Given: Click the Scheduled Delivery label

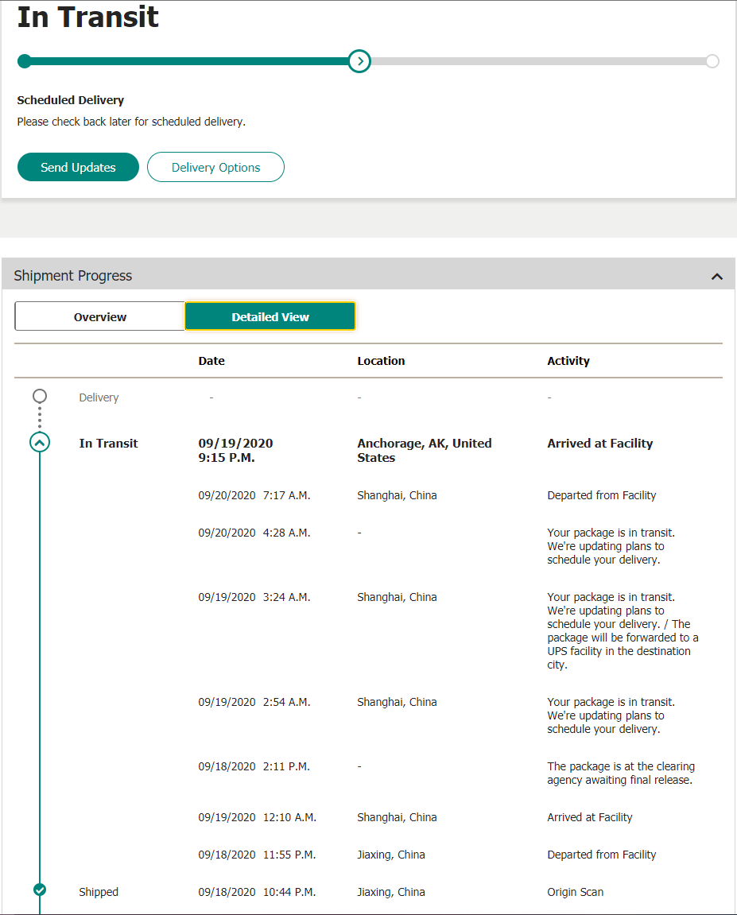Looking at the screenshot, I should pos(71,100).
